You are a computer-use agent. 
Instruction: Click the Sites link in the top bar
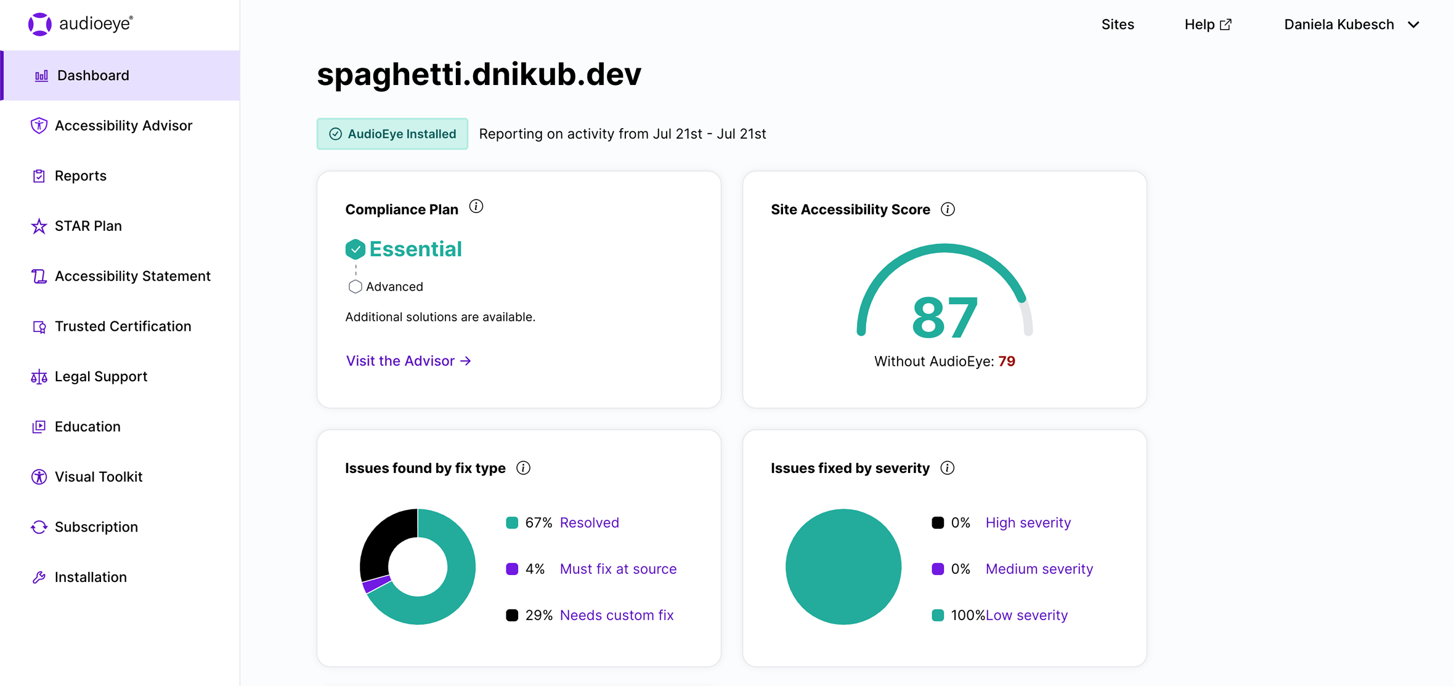coord(1118,25)
